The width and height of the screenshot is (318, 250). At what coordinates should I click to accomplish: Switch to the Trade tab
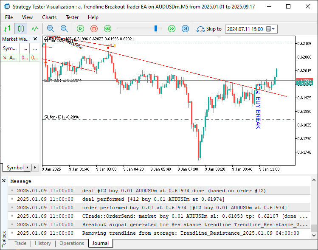[x=20, y=243]
